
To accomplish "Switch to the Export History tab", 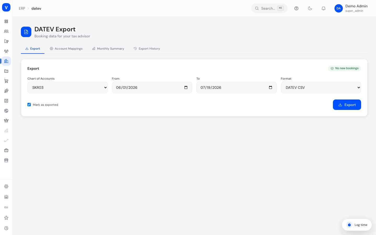I will 147,49.
